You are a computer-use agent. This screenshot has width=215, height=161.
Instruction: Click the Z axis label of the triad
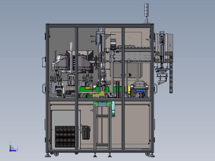pyautogui.click(x=17, y=149)
